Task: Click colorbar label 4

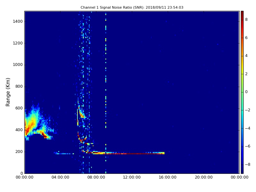Action: point(246,56)
